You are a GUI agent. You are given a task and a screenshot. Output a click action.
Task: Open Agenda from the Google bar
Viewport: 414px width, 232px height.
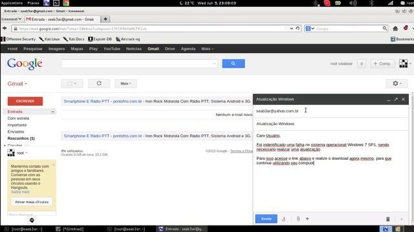pos(188,49)
